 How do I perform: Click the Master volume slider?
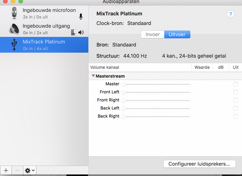coord(156,84)
